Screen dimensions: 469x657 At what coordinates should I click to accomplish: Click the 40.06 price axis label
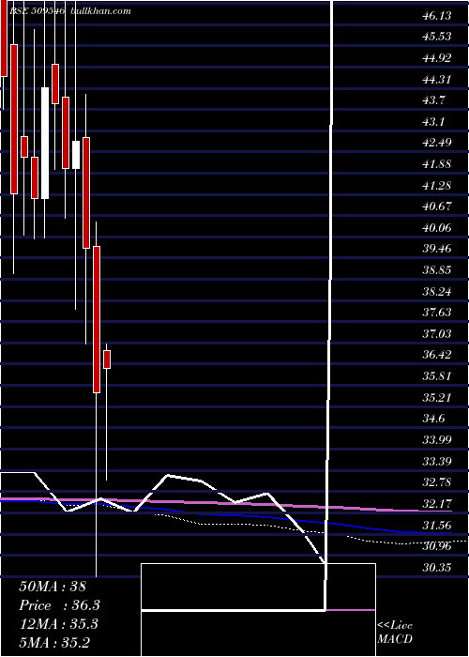tap(437, 227)
